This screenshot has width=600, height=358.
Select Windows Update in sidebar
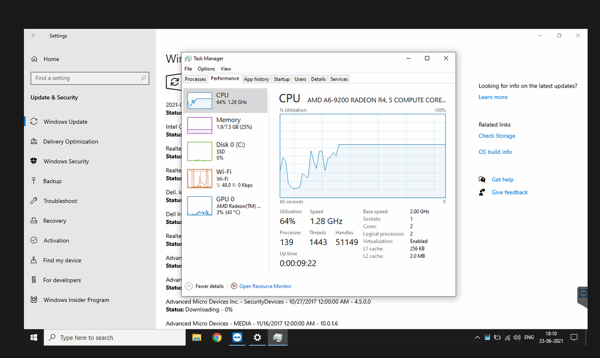point(64,121)
